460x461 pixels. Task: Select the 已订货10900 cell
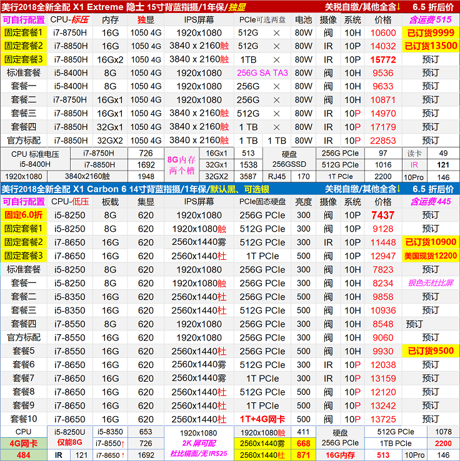click(430, 242)
